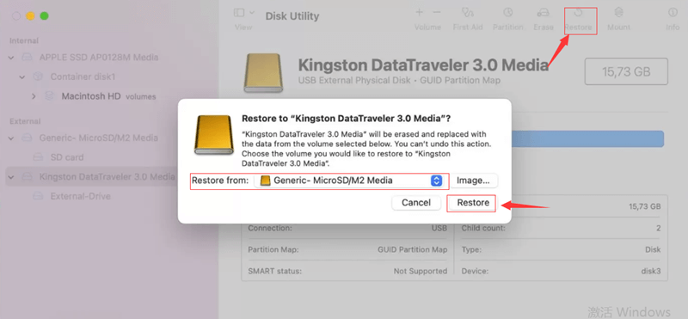Click the External section label
Image resolution: width=688 pixels, height=319 pixels.
tap(25, 121)
